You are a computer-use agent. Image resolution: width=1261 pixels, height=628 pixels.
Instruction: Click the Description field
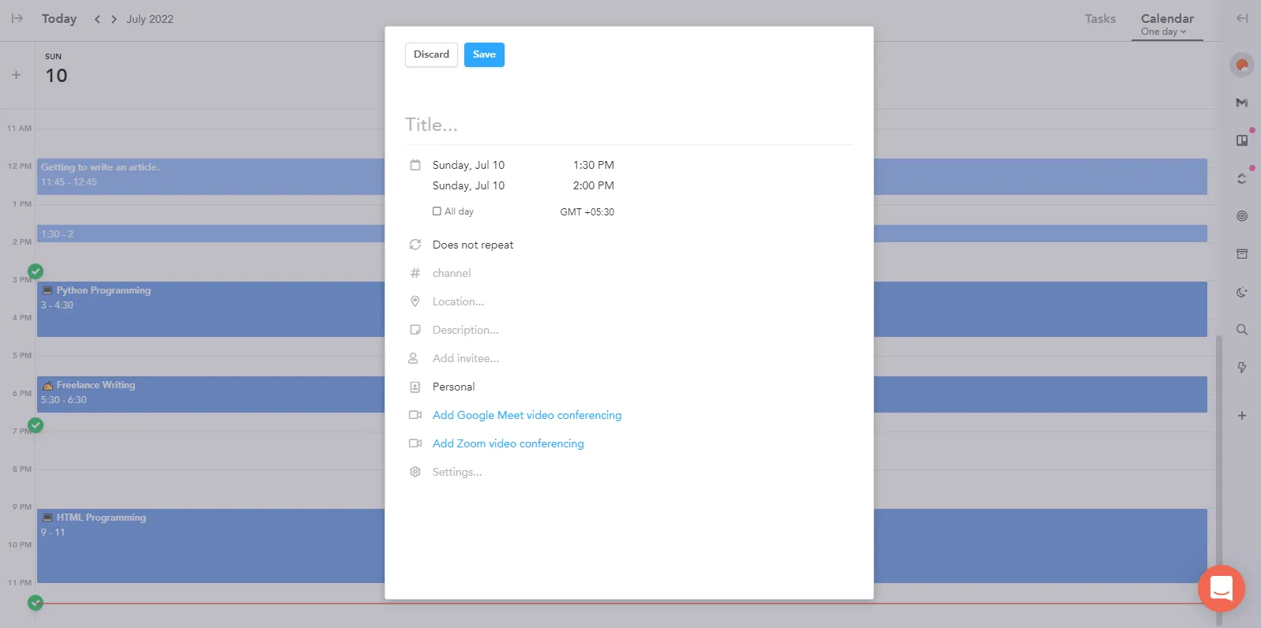point(465,330)
